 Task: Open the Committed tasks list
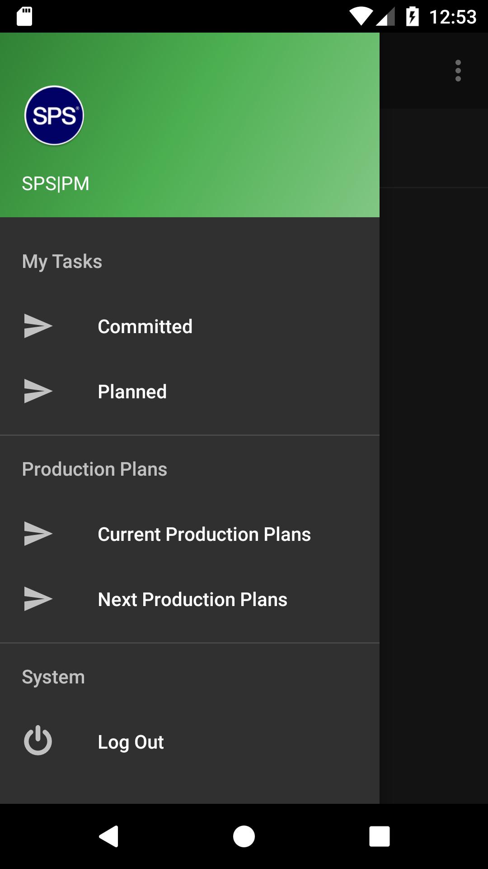tap(190, 326)
